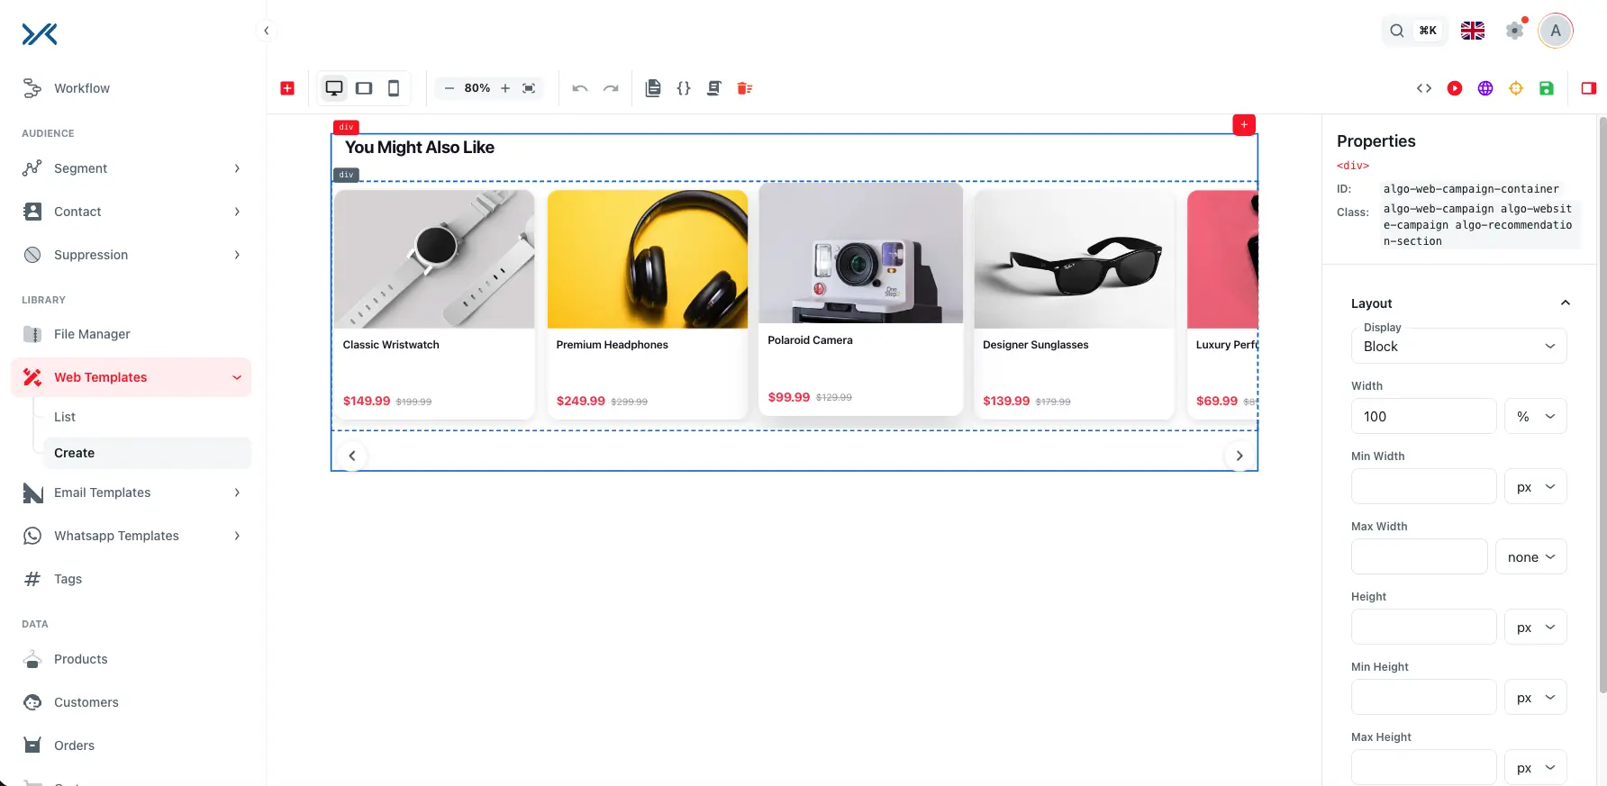Switch to desktop preview mode
This screenshot has width=1607, height=786.
click(334, 88)
